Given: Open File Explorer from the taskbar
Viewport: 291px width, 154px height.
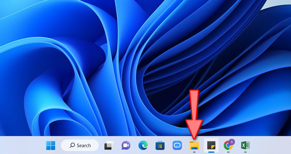Looking at the screenshot, I should click(x=194, y=145).
